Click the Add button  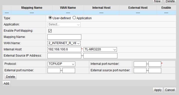[7, 84]
